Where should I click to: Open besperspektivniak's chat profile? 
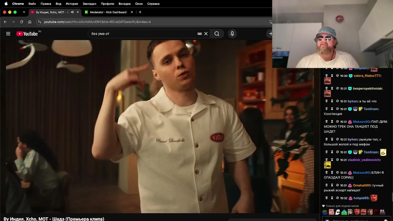[x=368, y=88]
